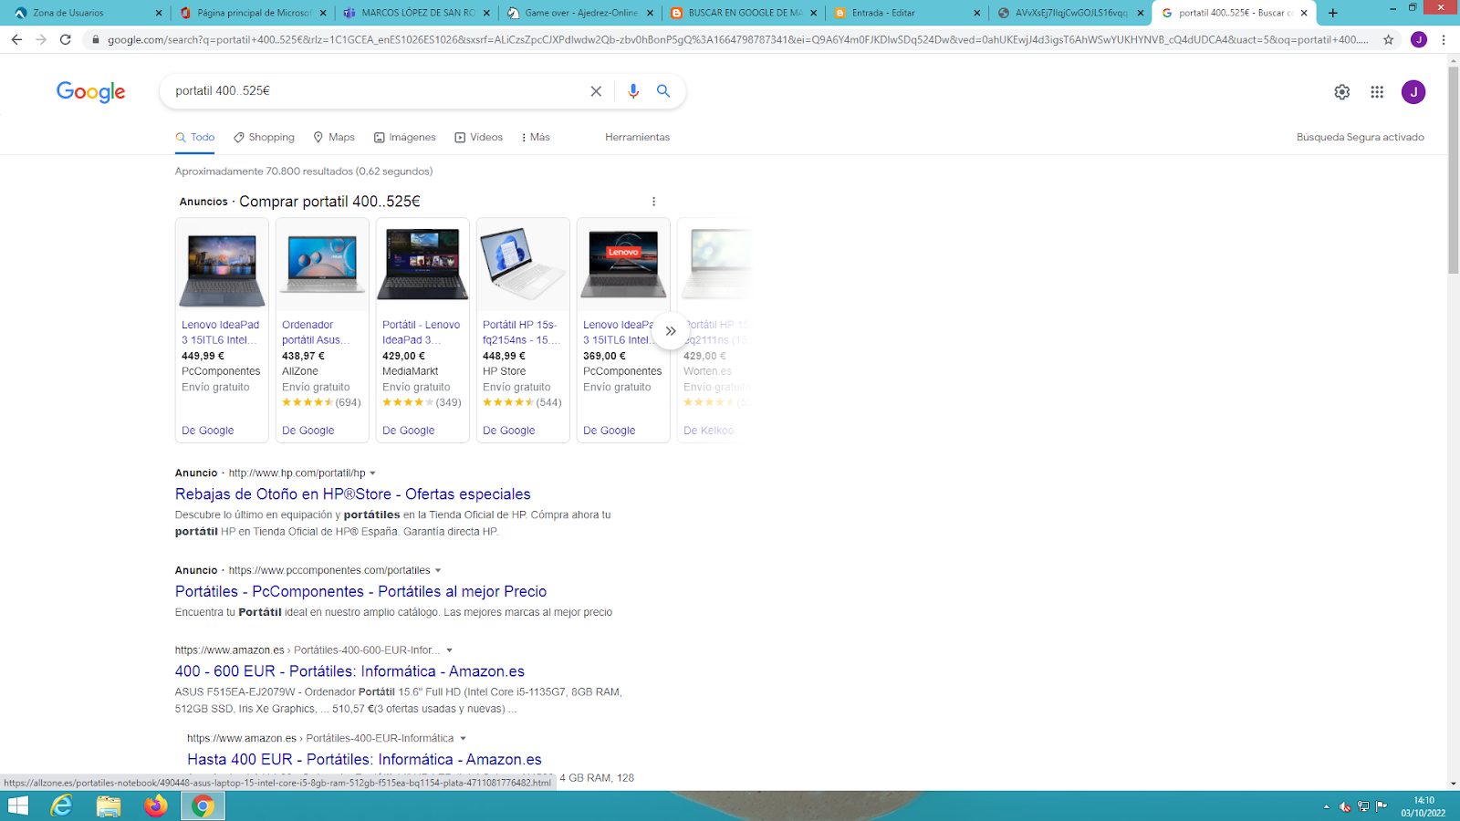
Task: Open Rebajas de Otoño en HP Store link
Action: pyautogui.click(x=353, y=494)
